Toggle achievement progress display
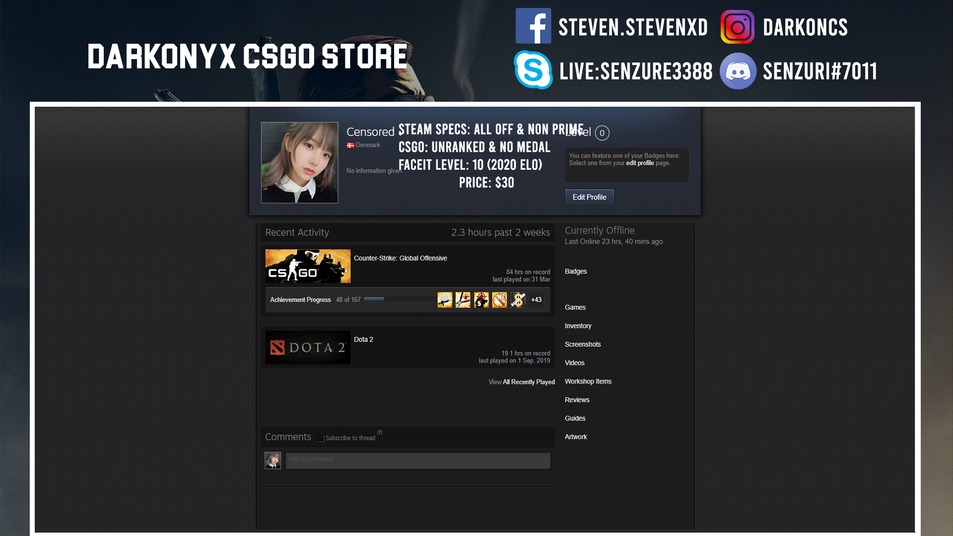 [300, 300]
